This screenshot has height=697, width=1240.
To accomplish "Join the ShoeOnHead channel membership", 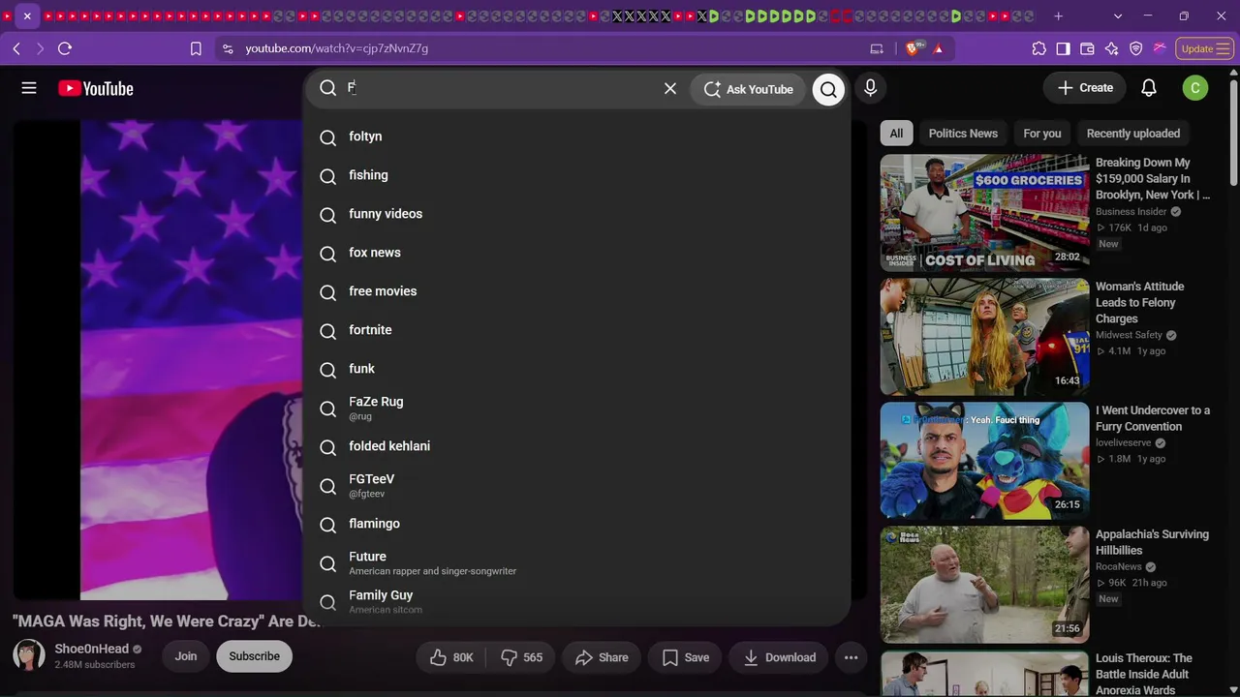I will pos(186,656).
